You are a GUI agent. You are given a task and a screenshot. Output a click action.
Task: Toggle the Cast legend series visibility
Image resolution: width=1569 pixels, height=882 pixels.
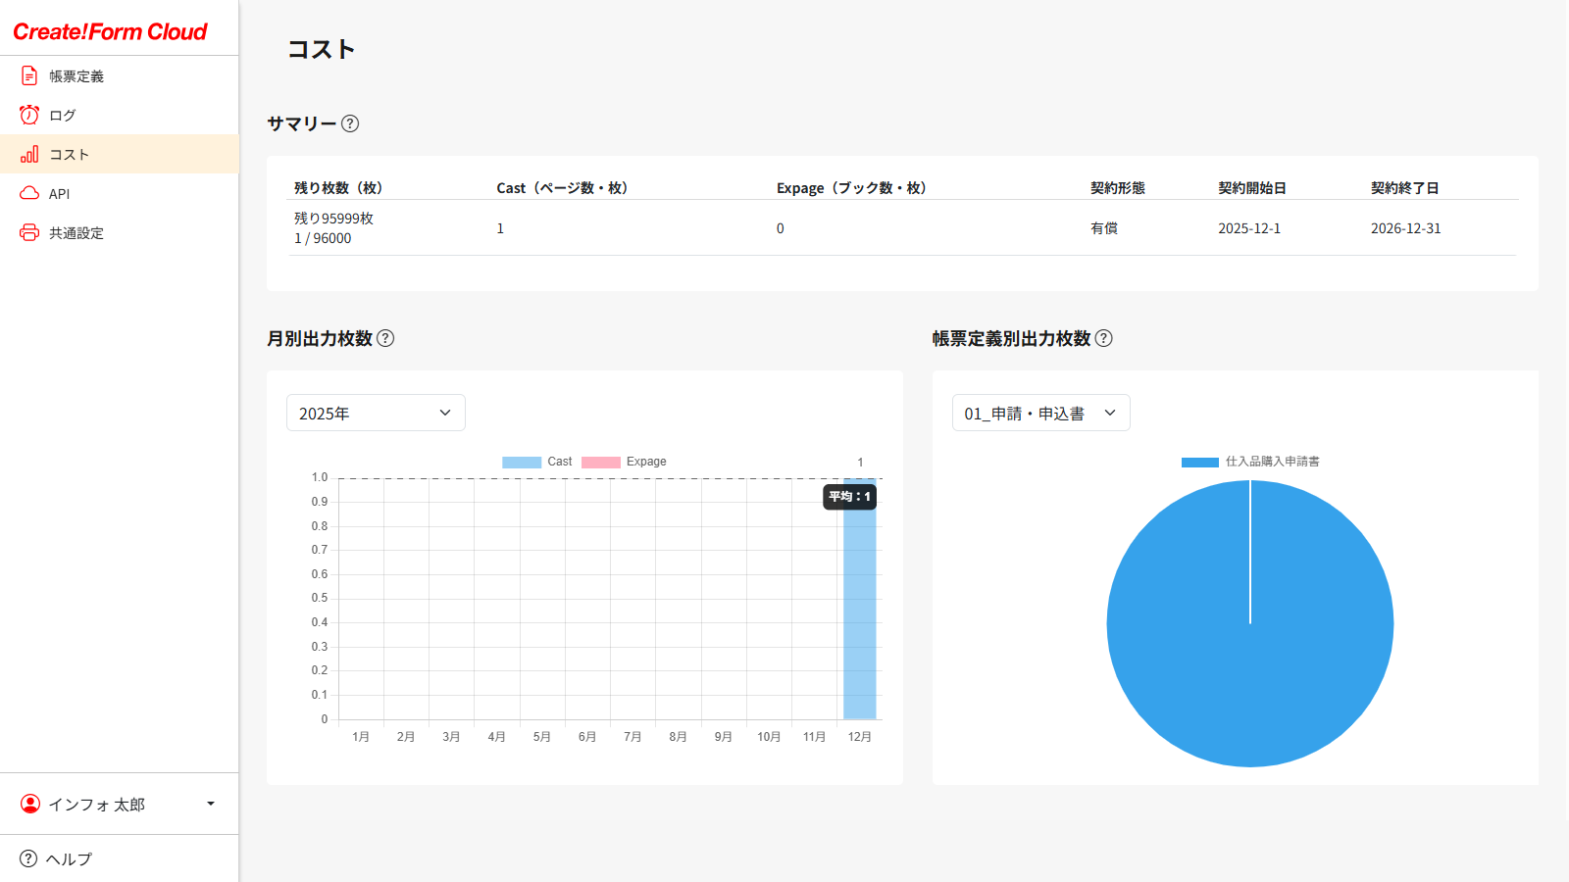(536, 462)
